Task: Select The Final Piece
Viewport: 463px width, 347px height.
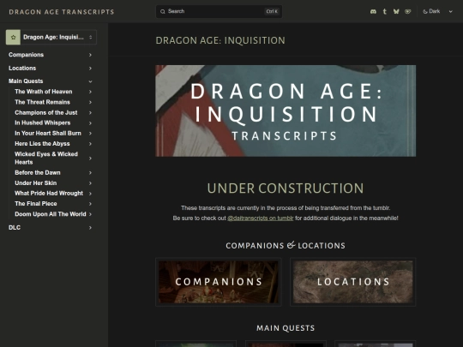Action: [36, 204]
